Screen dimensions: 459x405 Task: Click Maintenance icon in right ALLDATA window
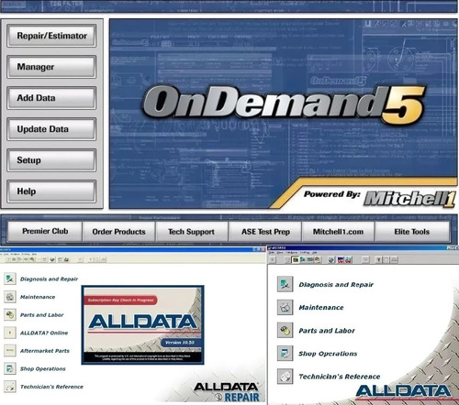tap(285, 307)
